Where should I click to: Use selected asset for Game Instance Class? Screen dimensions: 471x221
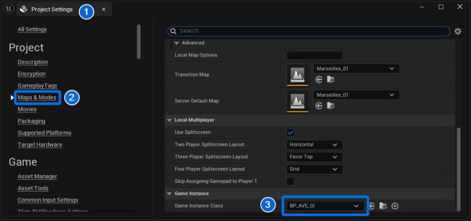[x=372, y=206]
